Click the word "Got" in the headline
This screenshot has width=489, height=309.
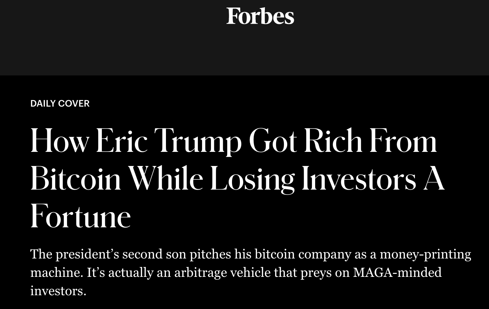click(272, 141)
